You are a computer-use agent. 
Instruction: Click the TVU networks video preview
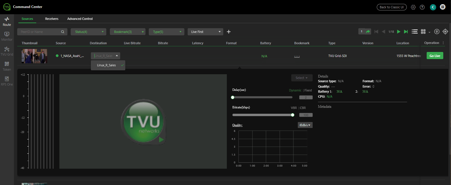click(143, 121)
